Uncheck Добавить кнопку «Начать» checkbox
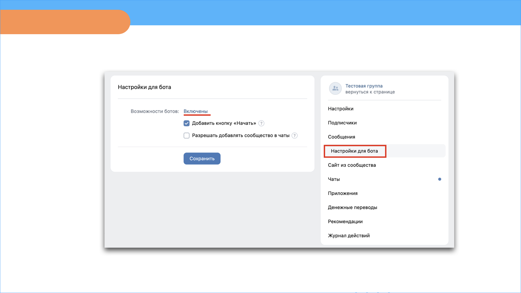This screenshot has height=293, width=521. coord(186,123)
